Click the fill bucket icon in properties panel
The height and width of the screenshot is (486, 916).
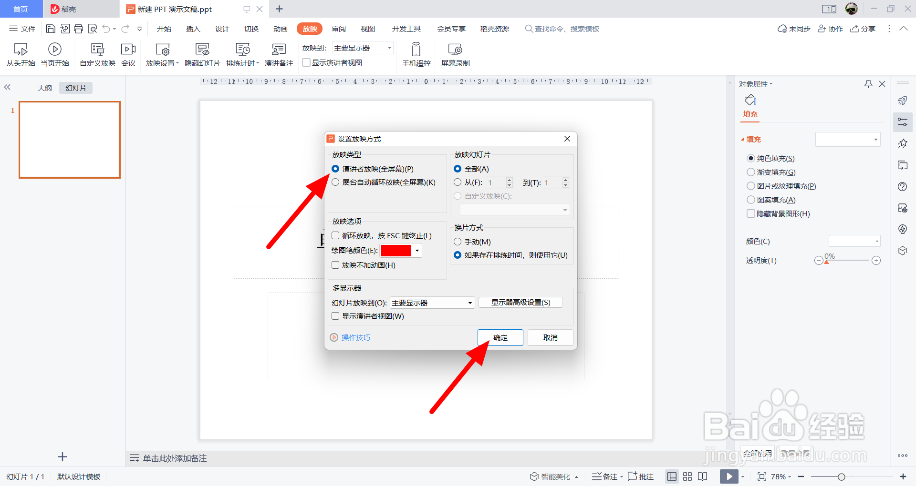click(x=750, y=100)
